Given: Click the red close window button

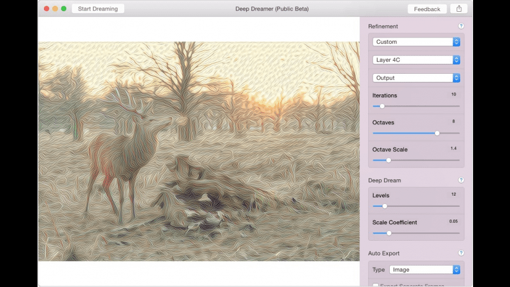Looking at the screenshot, I should pos(46,9).
